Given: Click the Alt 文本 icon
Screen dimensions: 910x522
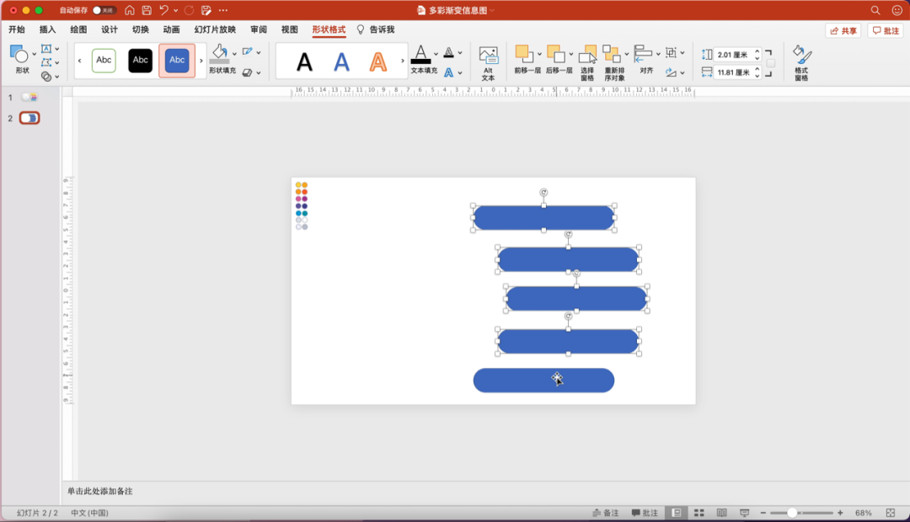Looking at the screenshot, I should click(x=488, y=56).
